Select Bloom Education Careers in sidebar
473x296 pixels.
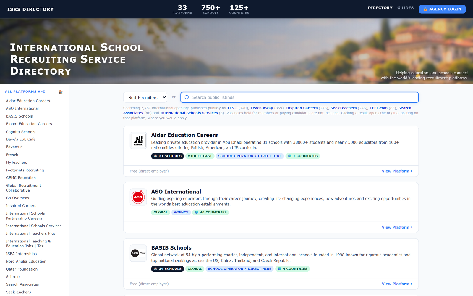[x=29, y=124]
